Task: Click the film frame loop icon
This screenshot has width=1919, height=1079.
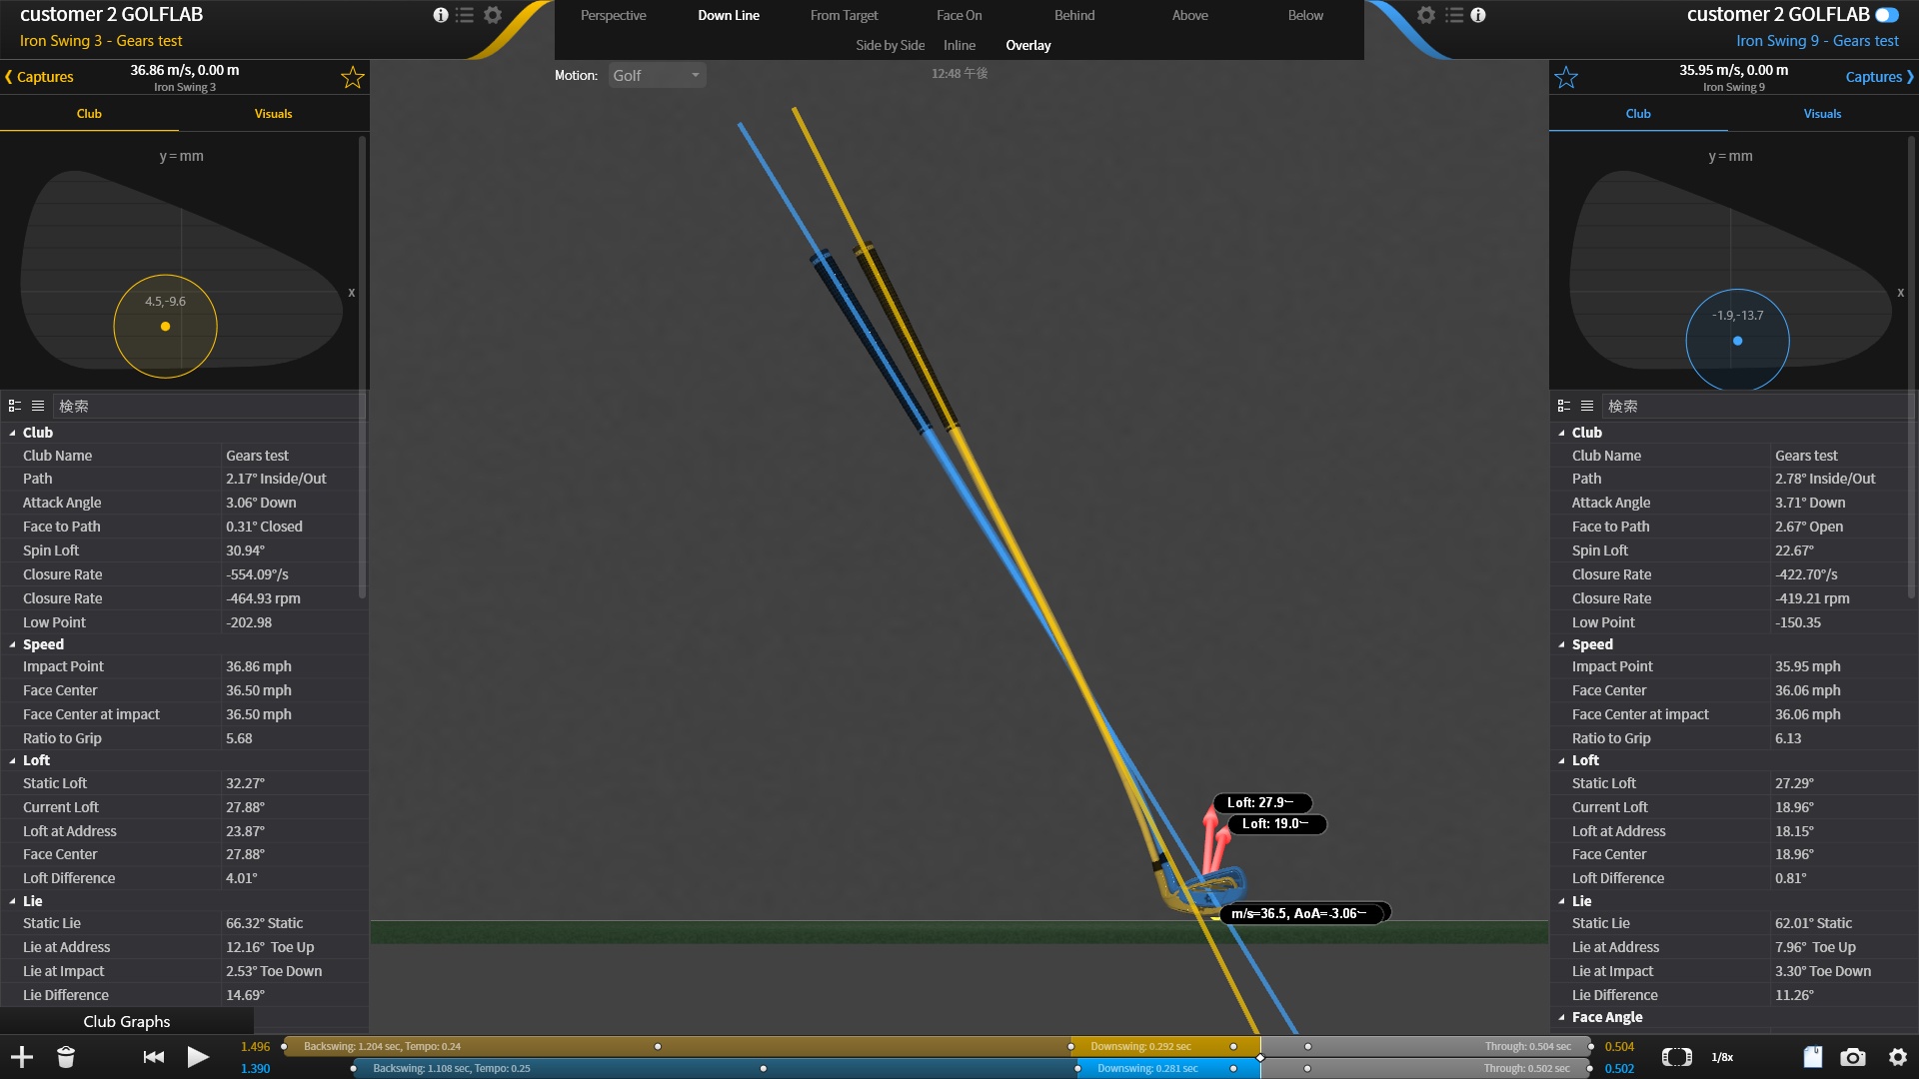Action: (1676, 1057)
